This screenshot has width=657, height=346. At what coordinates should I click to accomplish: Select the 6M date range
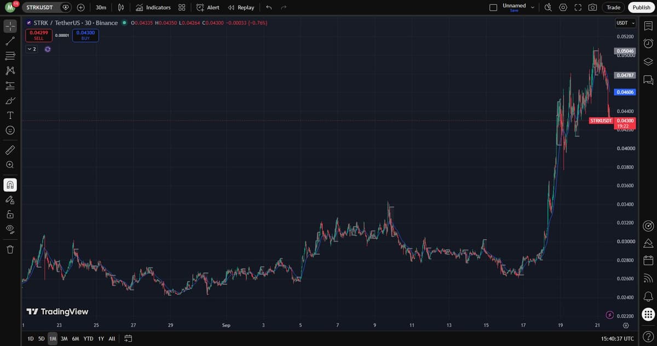76,339
